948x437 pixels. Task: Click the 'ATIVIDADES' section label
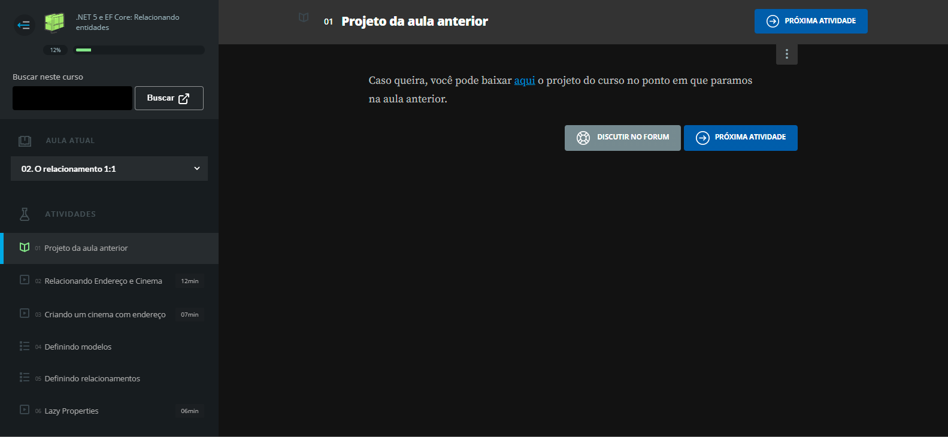click(70, 214)
